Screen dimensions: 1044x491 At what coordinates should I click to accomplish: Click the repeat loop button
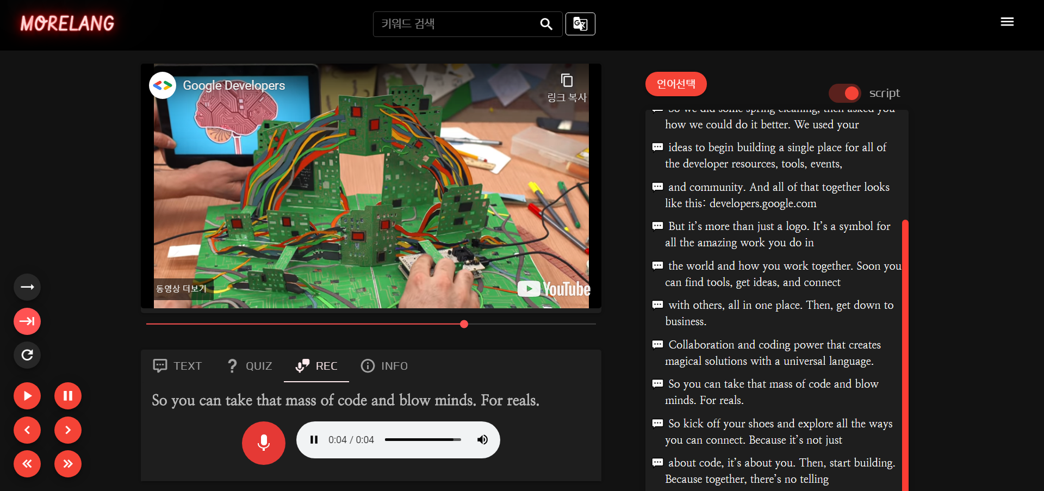coord(27,355)
